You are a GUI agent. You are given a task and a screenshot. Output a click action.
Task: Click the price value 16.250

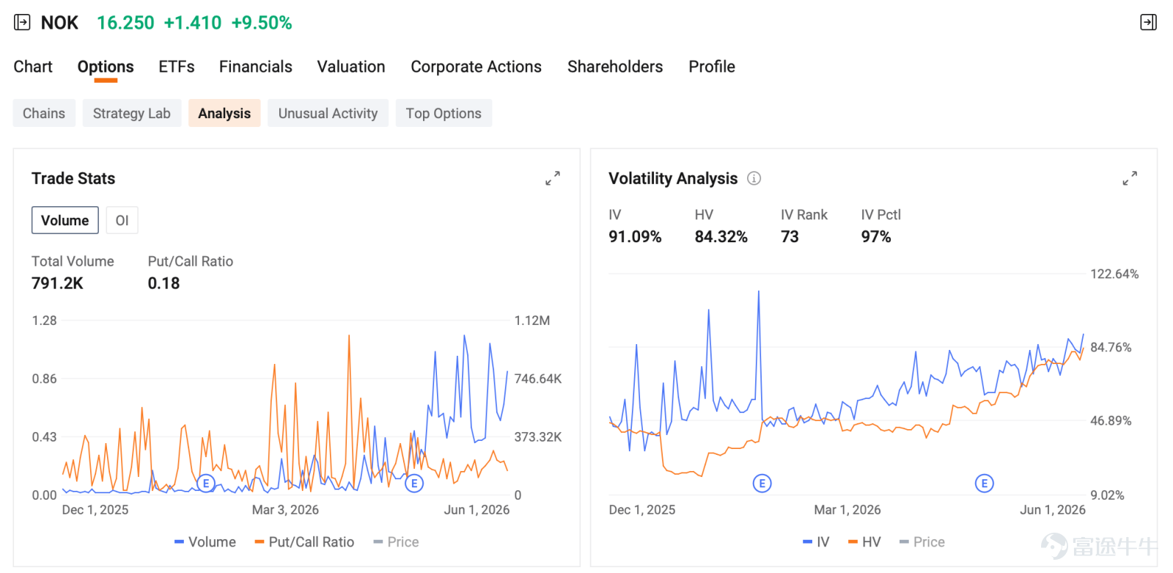click(125, 23)
